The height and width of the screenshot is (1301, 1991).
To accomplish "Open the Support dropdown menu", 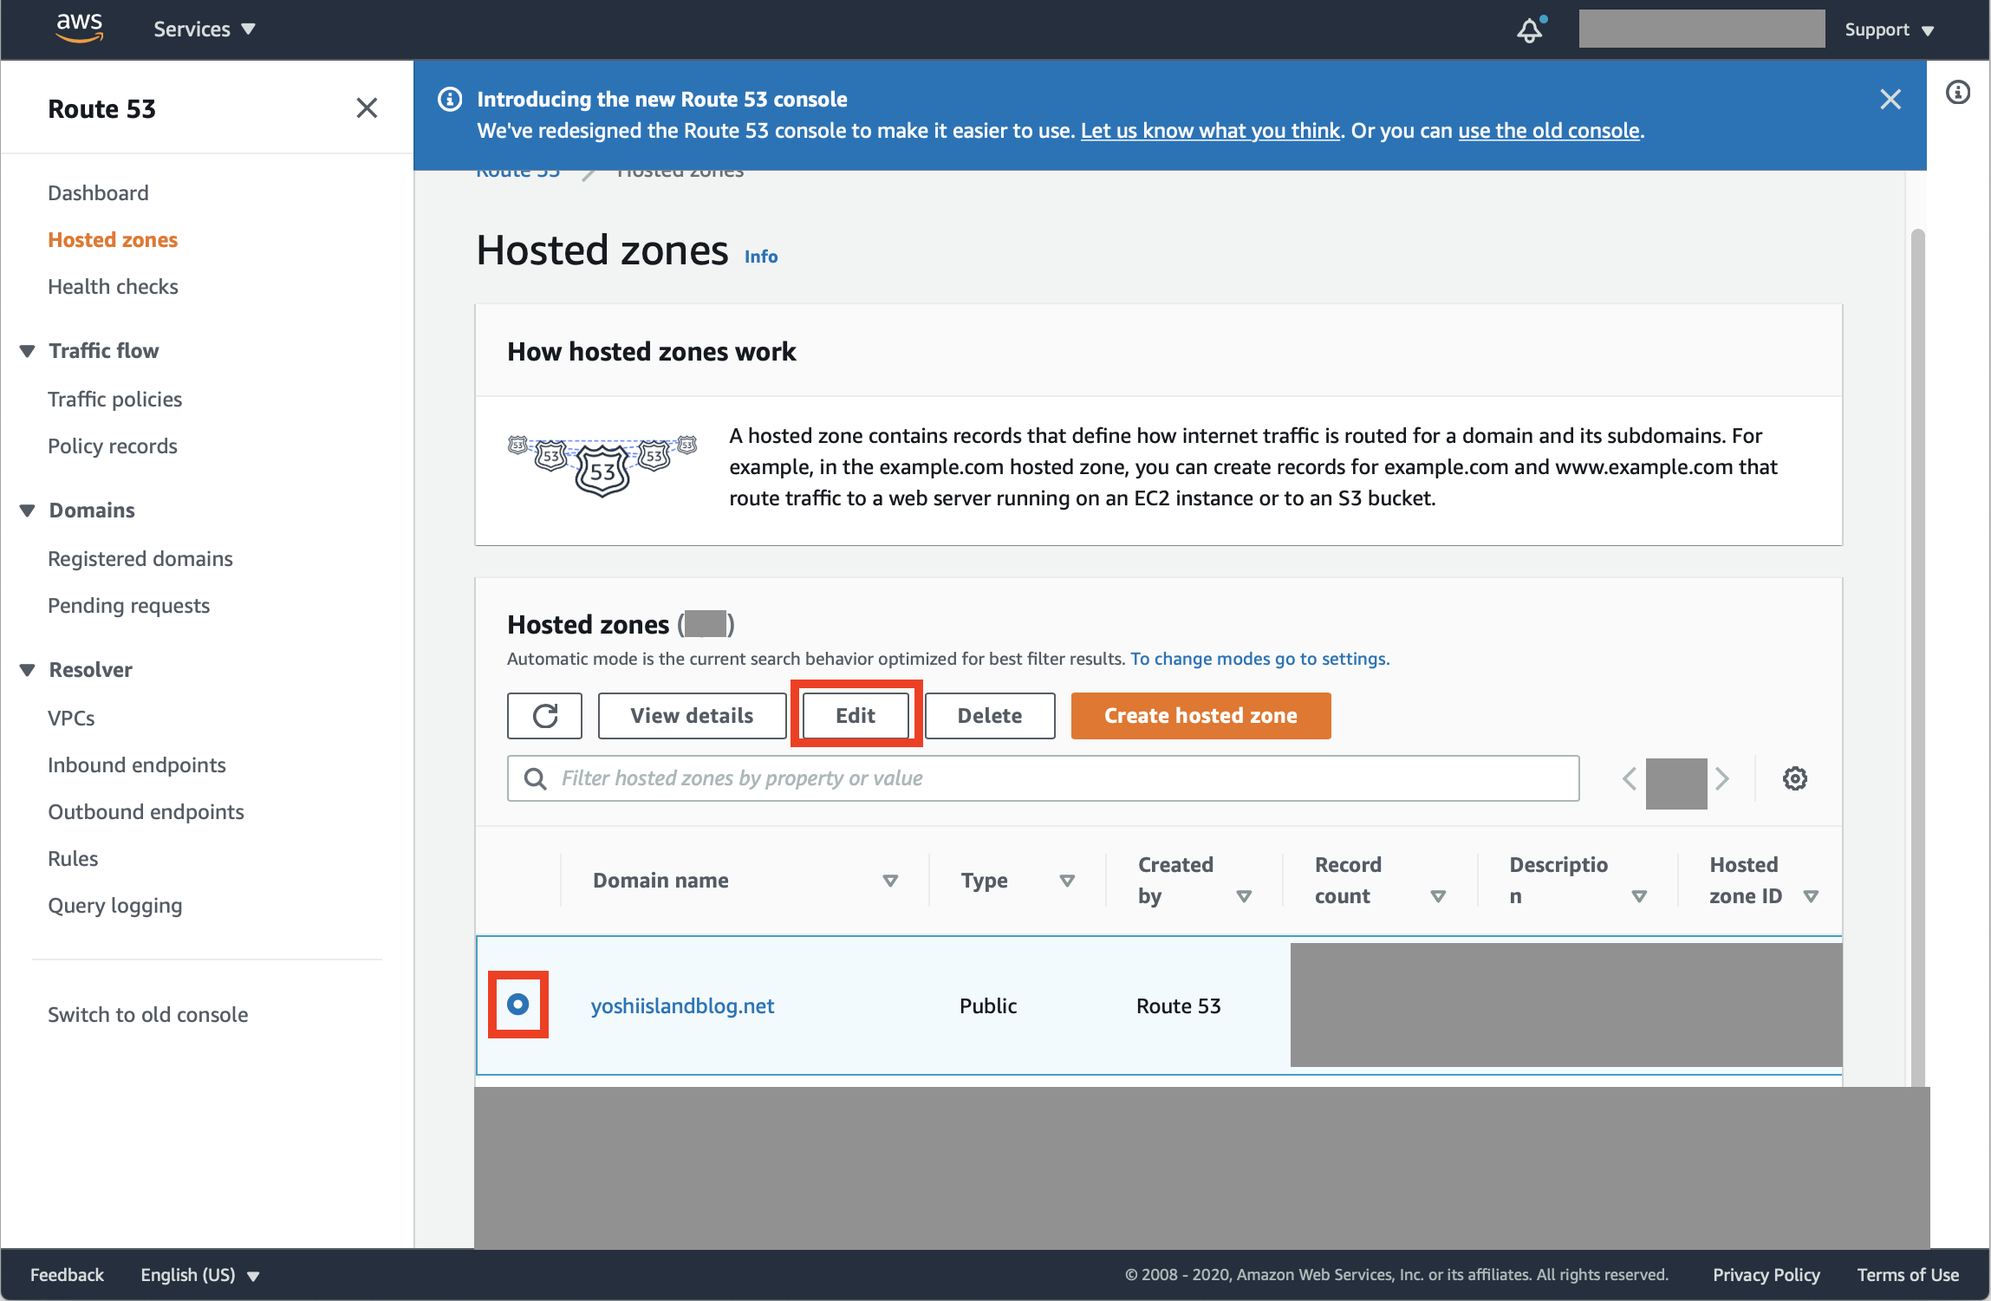I will pyautogui.click(x=1890, y=29).
